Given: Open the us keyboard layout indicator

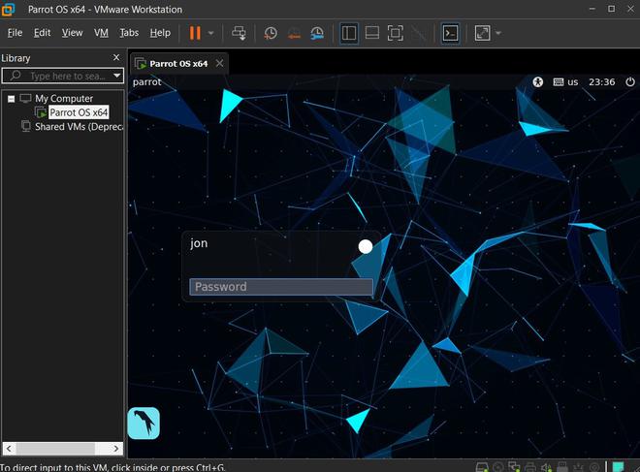Looking at the screenshot, I should pyautogui.click(x=565, y=82).
